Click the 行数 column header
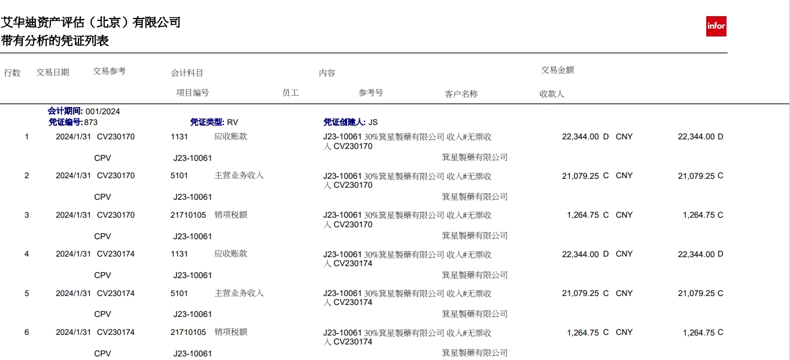This screenshot has height=360, width=790. click(x=13, y=73)
